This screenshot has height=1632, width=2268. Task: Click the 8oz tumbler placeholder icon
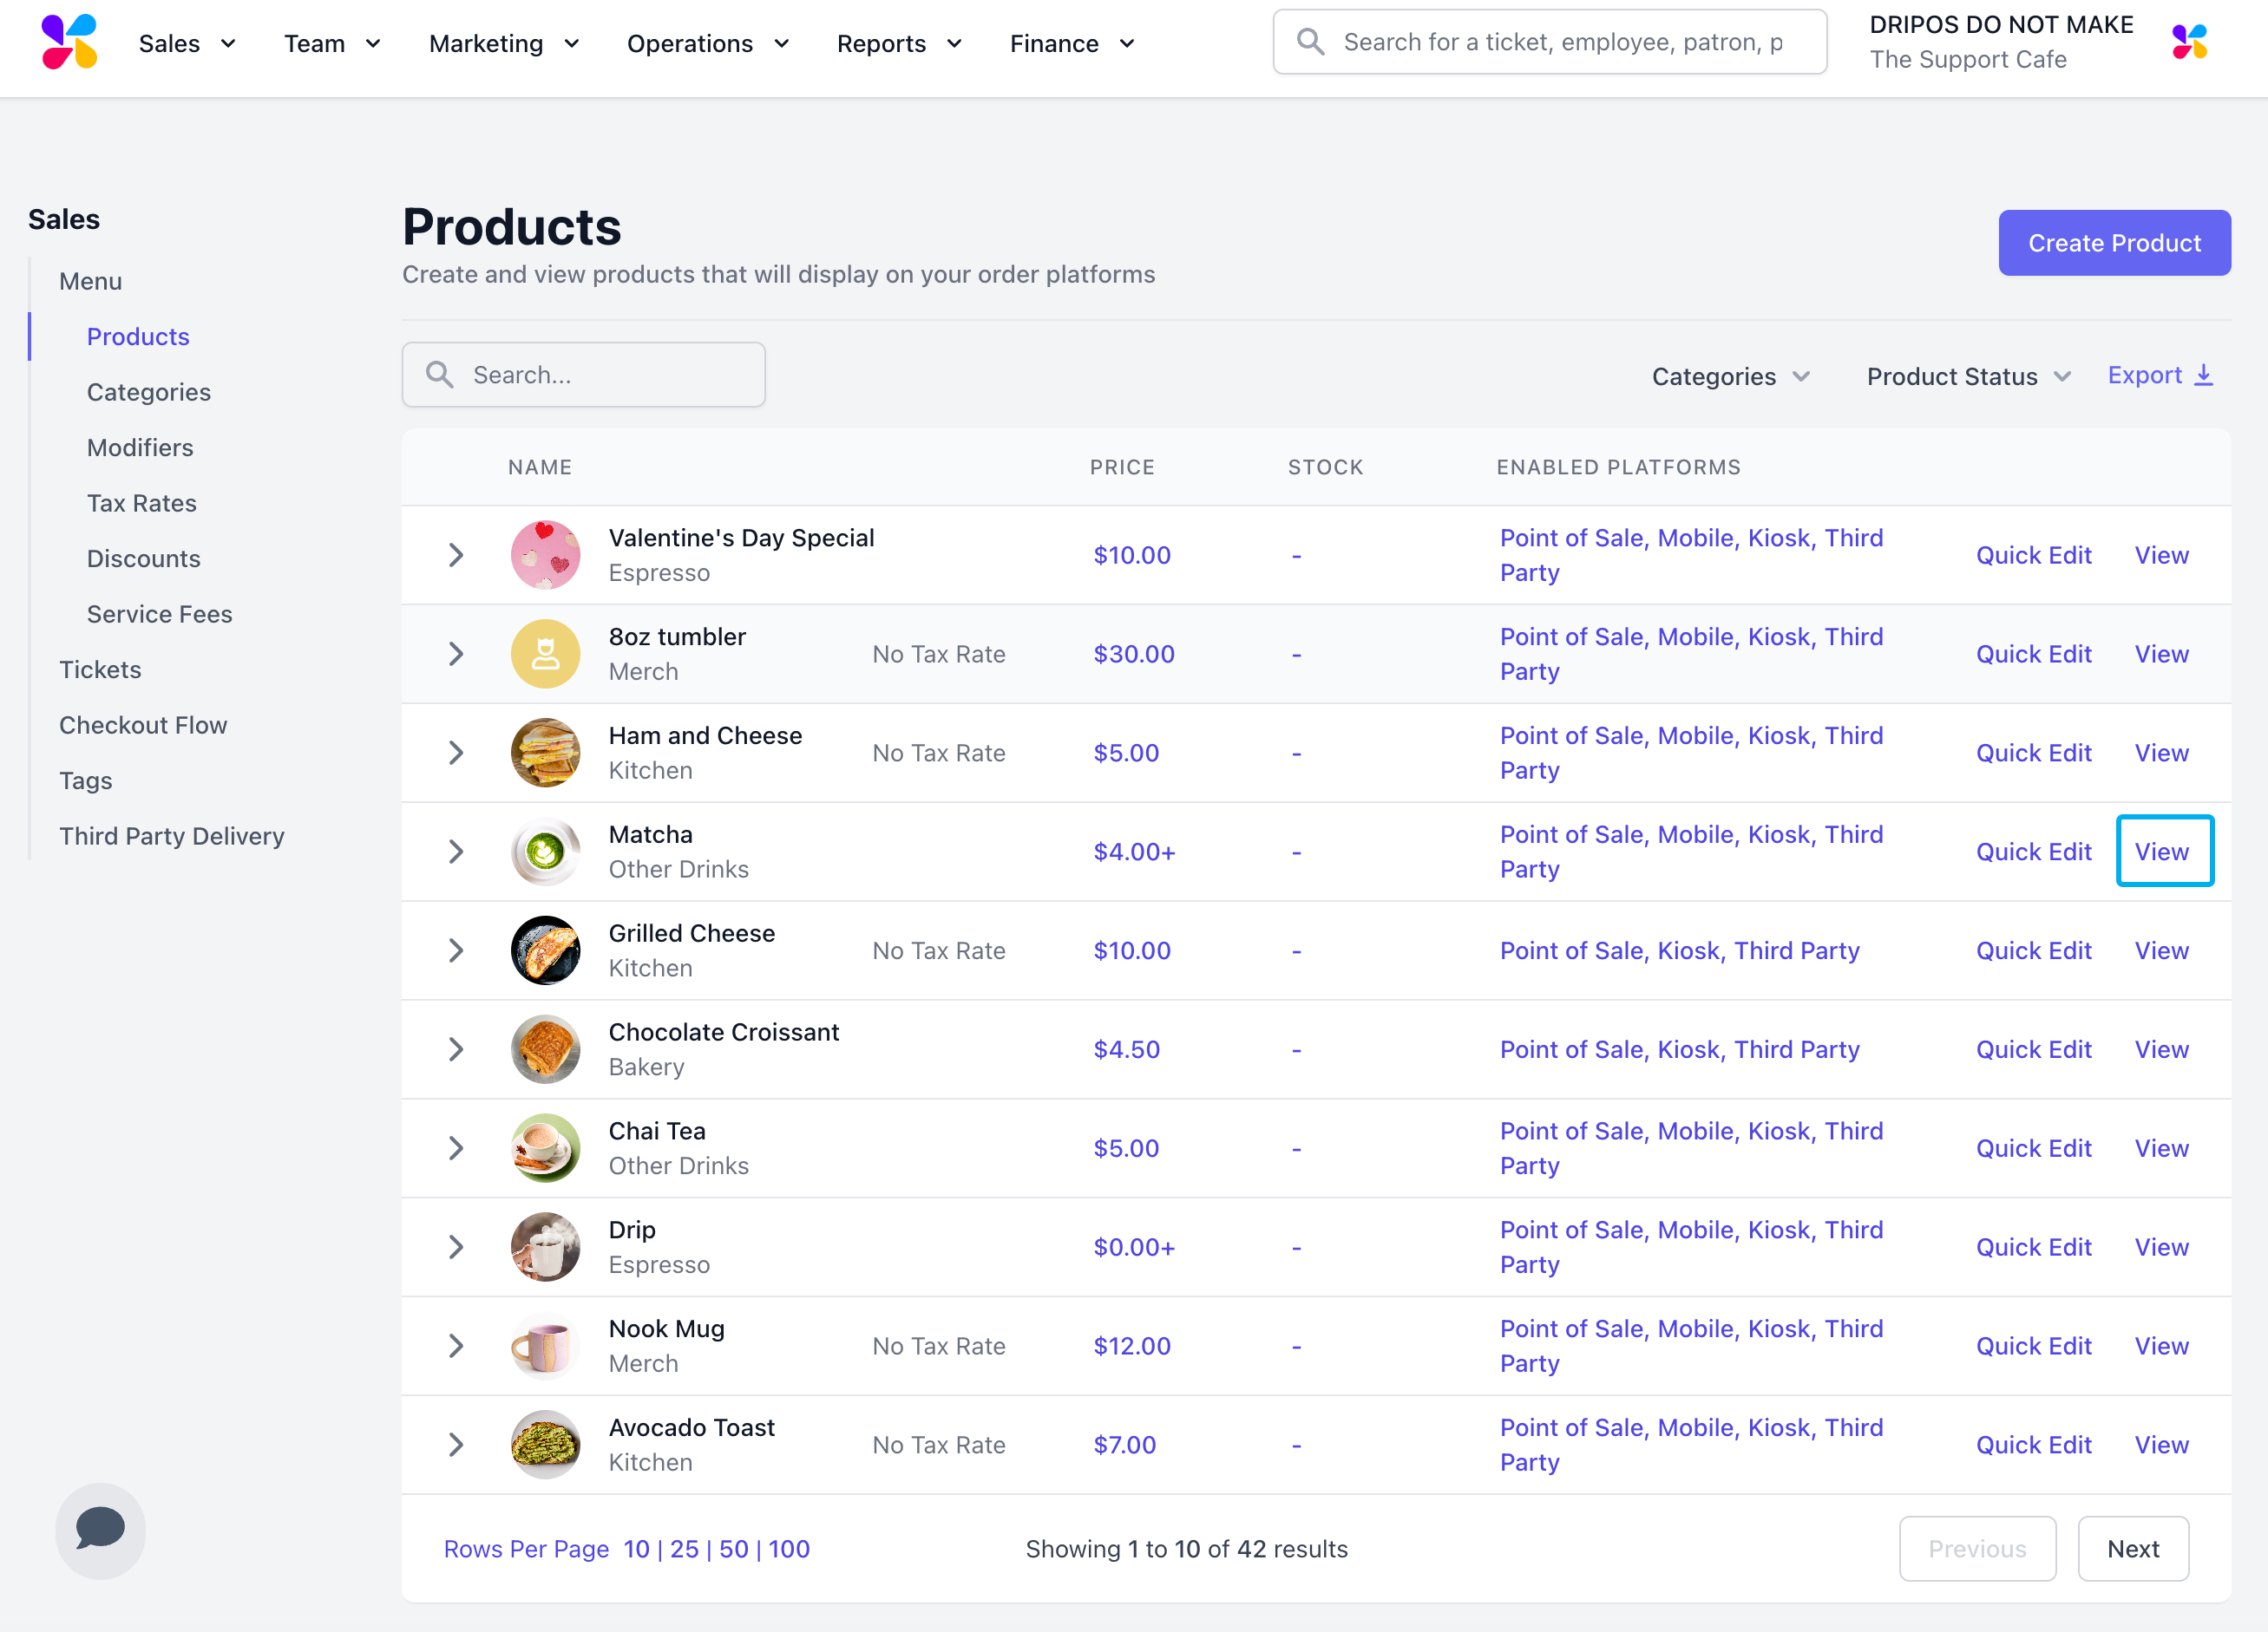point(545,654)
